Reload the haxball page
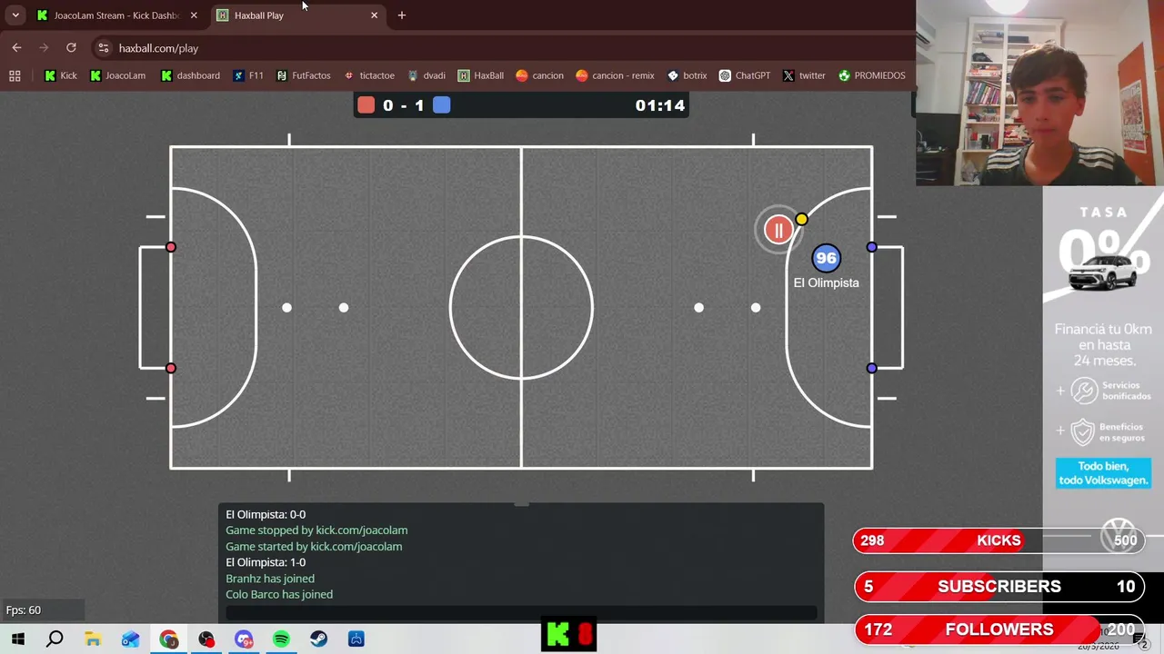Viewport: 1164px width, 654px height. 71,47
